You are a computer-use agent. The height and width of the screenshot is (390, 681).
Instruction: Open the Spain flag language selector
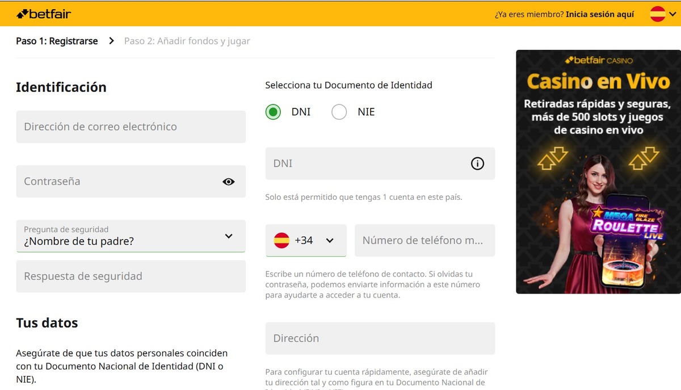click(x=662, y=14)
